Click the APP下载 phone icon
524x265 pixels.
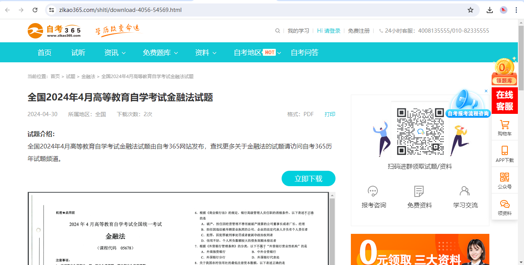pyautogui.click(x=504, y=150)
